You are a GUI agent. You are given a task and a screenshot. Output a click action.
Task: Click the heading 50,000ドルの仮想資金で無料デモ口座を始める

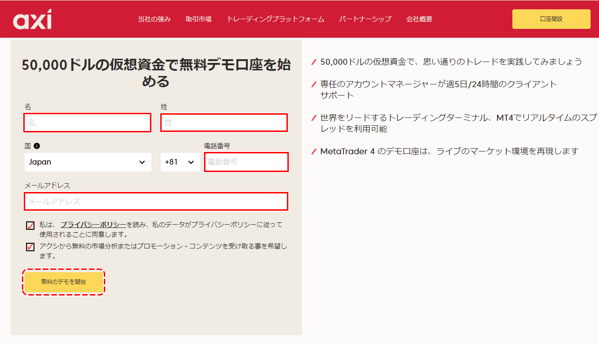coord(156,73)
